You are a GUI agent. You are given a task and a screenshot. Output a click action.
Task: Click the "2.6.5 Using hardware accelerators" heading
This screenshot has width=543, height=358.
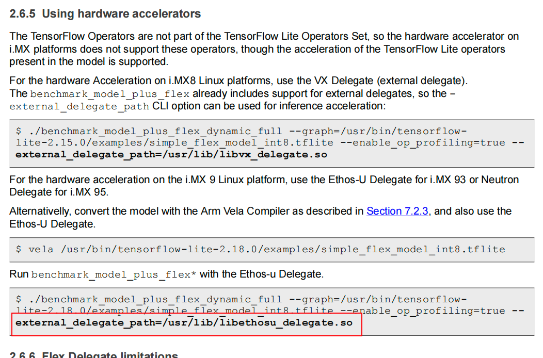[x=105, y=14]
